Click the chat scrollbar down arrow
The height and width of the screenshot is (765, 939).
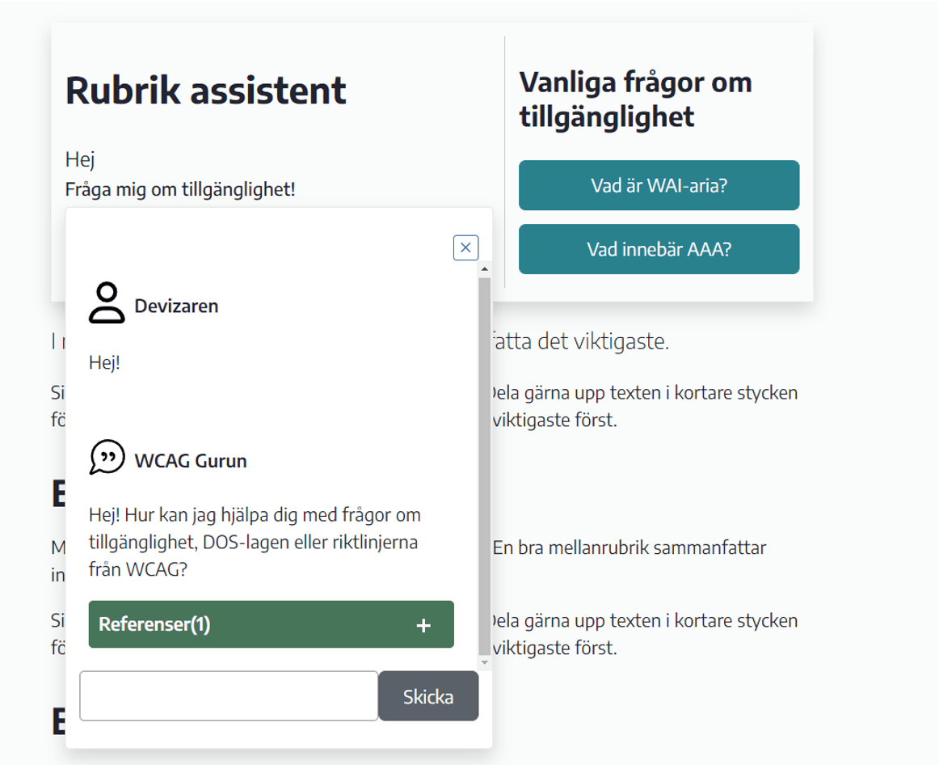[484, 662]
